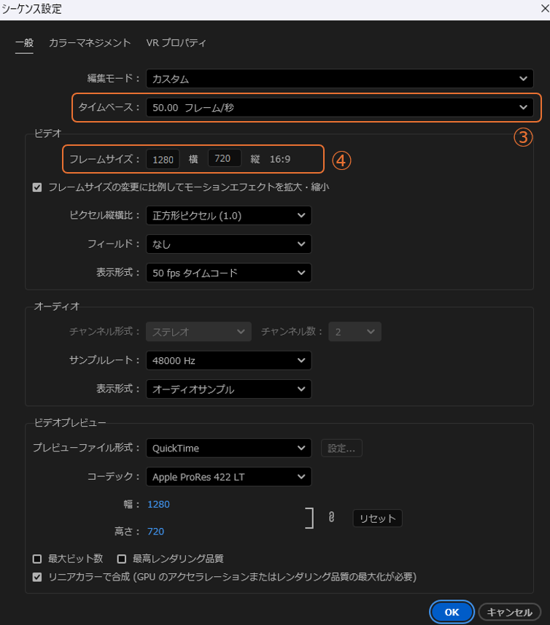
Task: Switch to the カラーマネジメント tab
Action: pyautogui.click(x=90, y=43)
